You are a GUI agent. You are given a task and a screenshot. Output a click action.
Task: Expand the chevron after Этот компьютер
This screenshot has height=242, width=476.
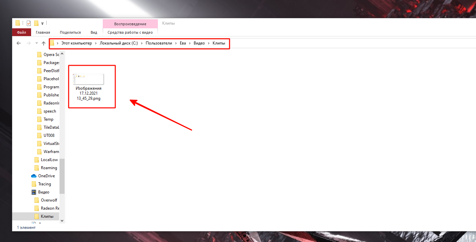pos(96,43)
